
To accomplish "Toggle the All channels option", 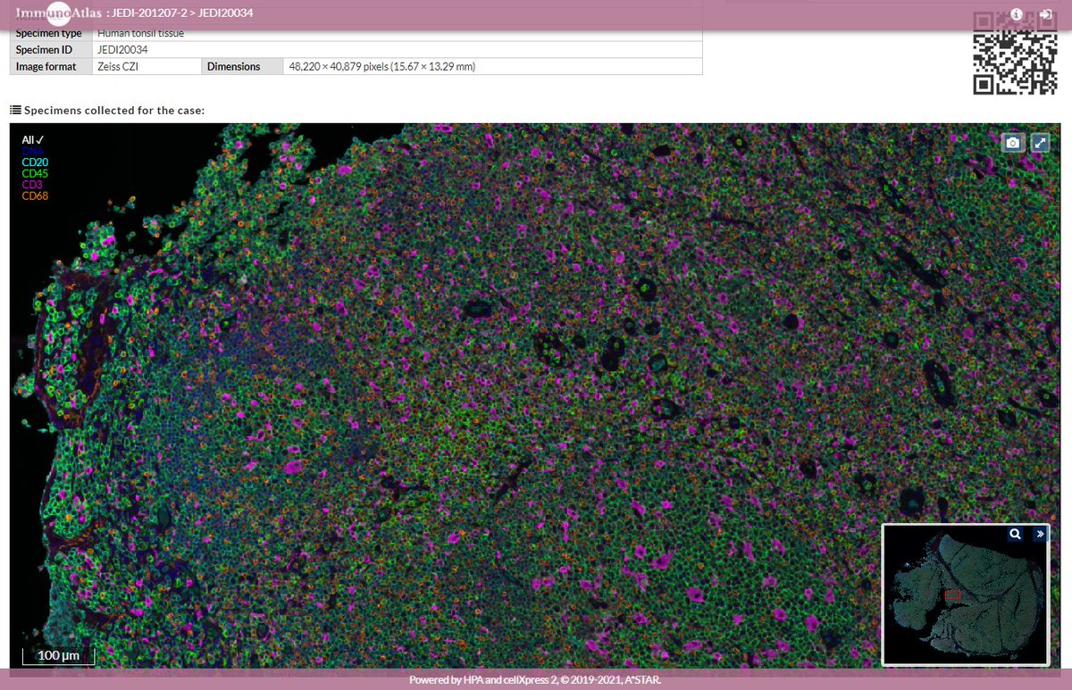I will click(x=33, y=140).
